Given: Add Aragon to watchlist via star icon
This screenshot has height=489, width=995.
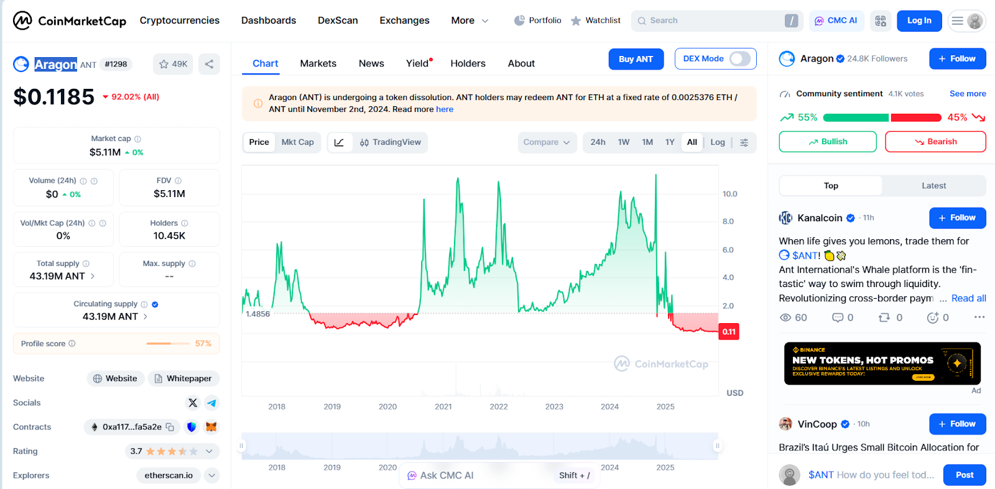Looking at the screenshot, I should coord(164,64).
